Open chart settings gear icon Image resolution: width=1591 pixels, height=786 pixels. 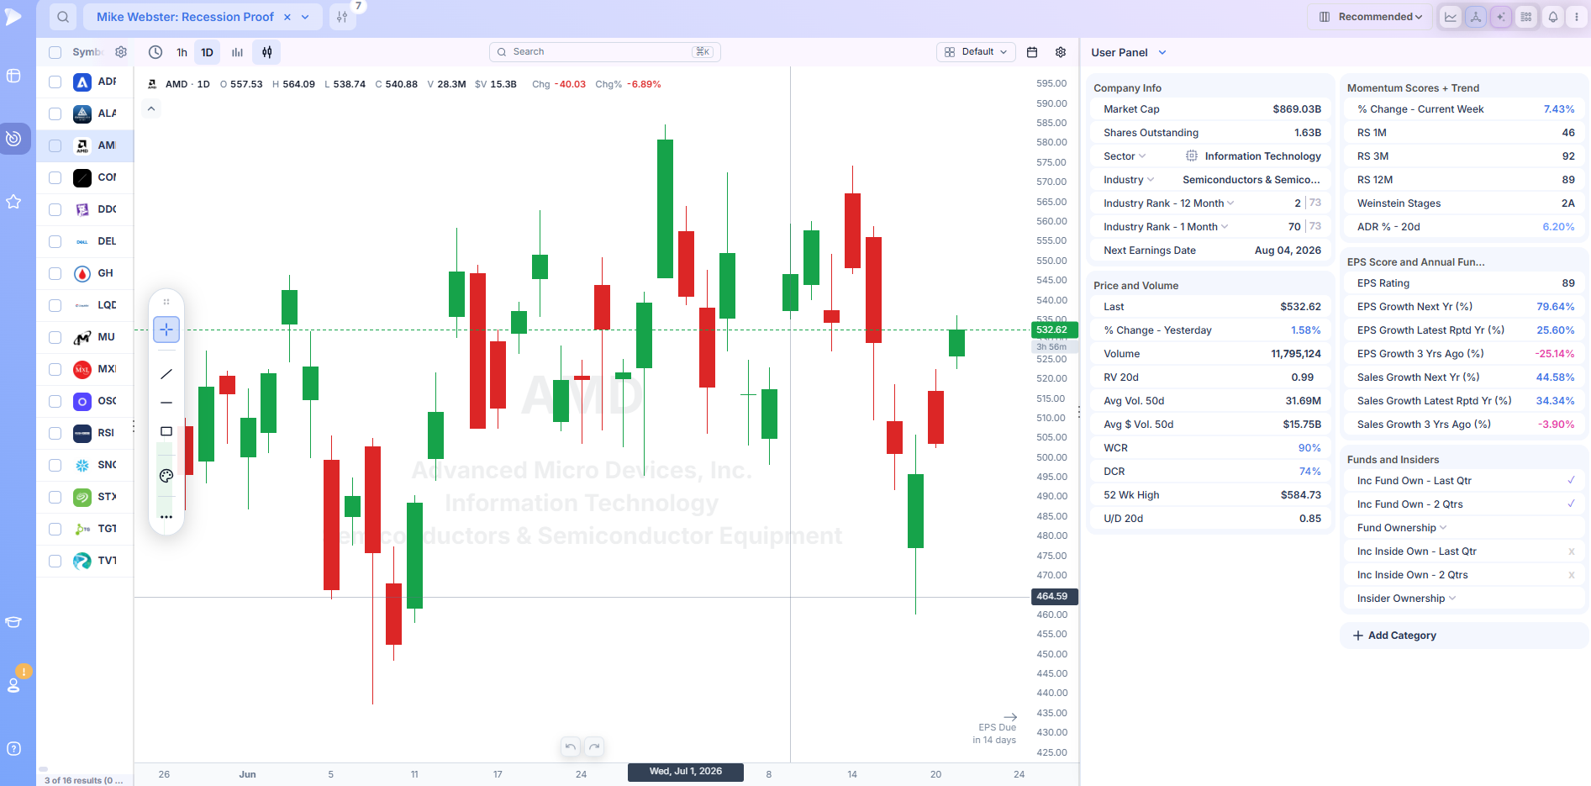[x=1061, y=52]
